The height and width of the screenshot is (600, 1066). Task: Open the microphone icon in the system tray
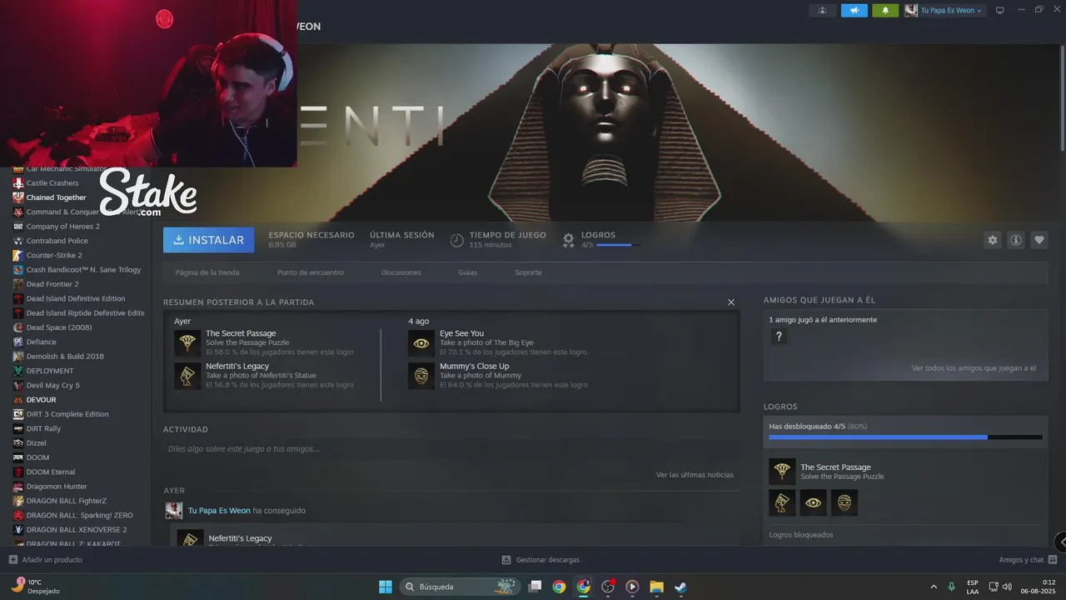pyautogui.click(x=951, y=587)
